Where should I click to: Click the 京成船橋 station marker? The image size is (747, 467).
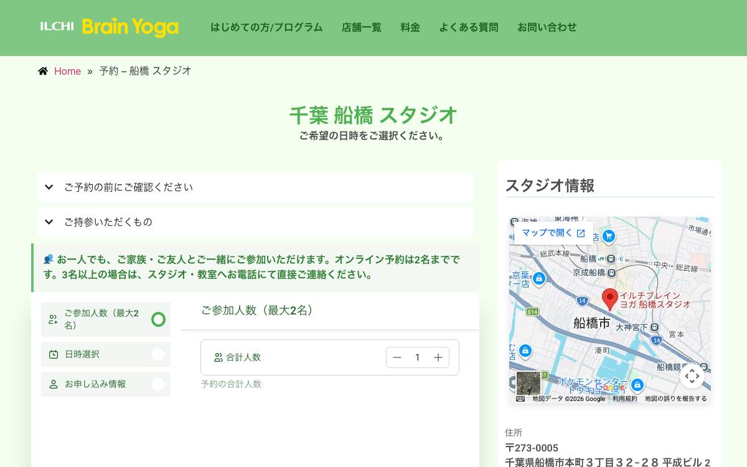pyautogui.click(x=612, y=273)
